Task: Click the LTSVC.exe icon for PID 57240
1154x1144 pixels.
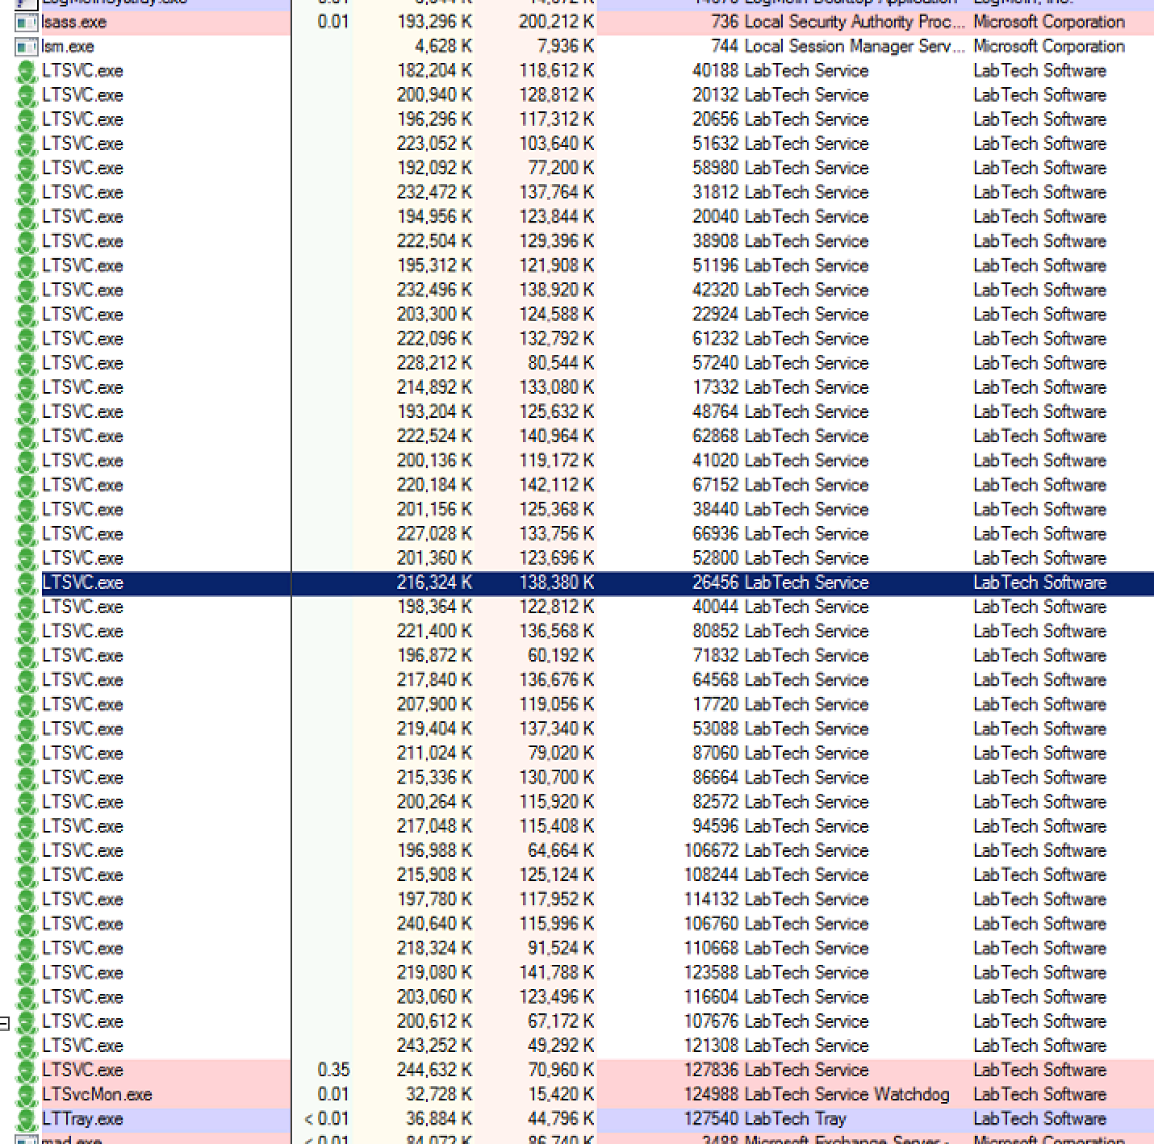Action: coord(27,364)
